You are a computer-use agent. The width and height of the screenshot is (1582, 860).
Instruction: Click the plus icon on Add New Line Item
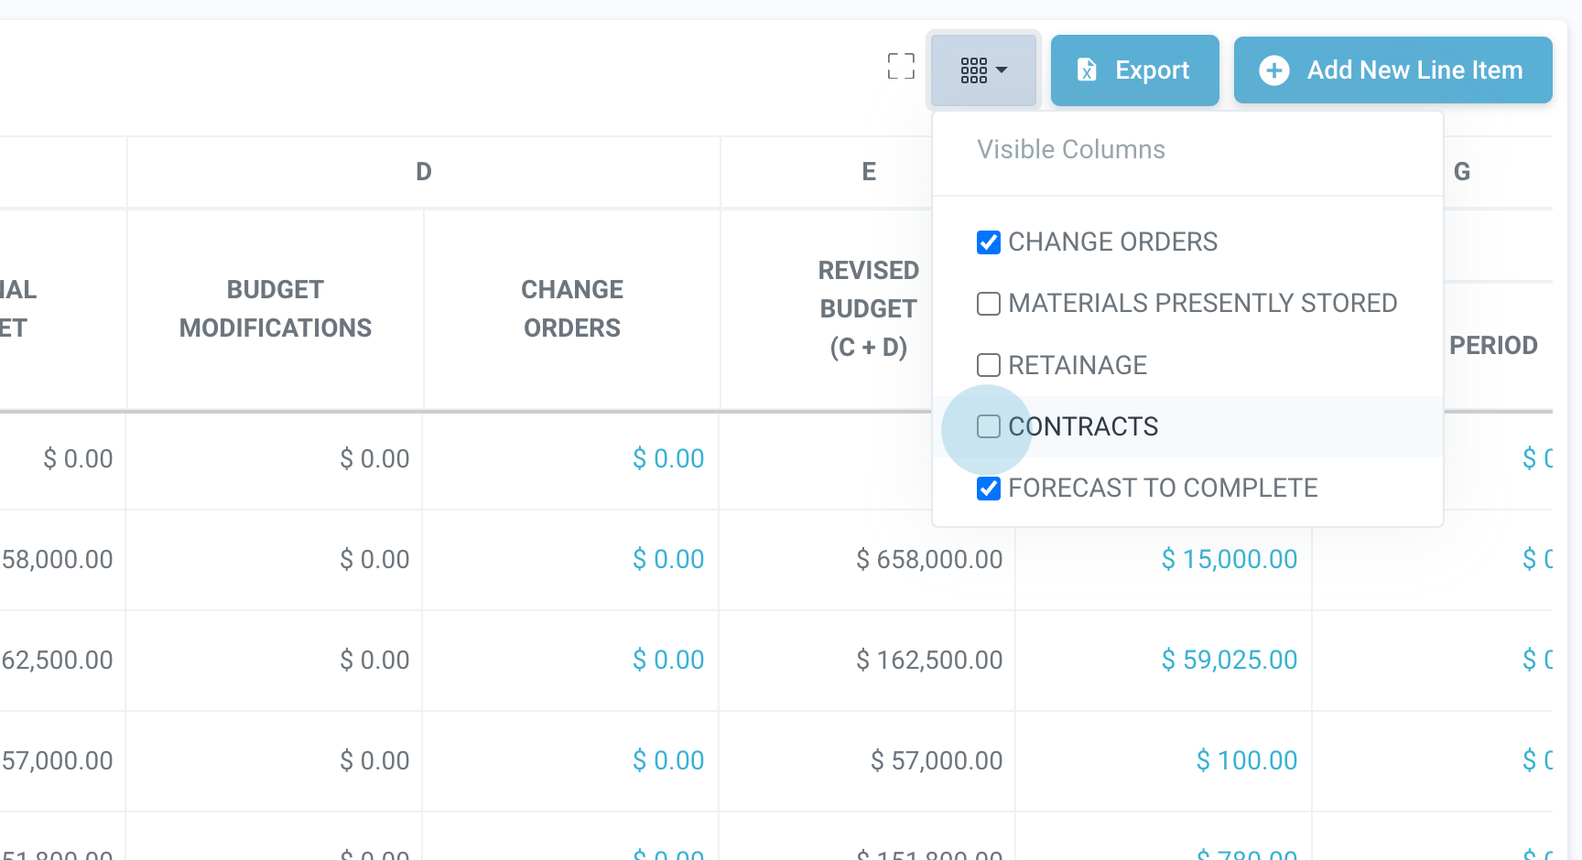pos(1273,70)
